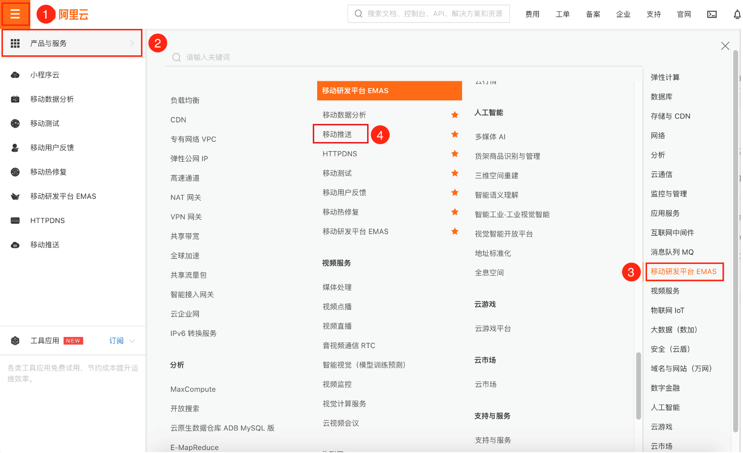Click the 工具应用 cube icon
Screen dimensions: 743x453
coord(15,340)
